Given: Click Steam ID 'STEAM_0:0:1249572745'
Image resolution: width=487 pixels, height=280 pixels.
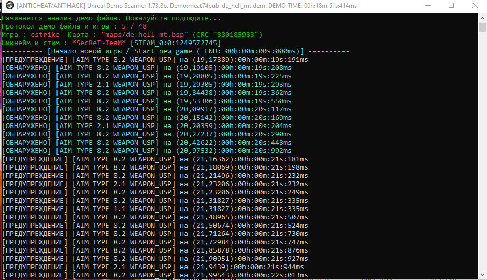Looking at the screenshot, I should click(176, 43).
